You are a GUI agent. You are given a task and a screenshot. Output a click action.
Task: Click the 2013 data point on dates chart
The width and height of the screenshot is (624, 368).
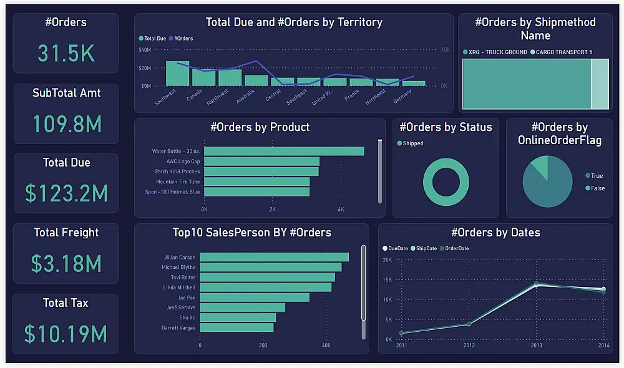tap(537, 284)
